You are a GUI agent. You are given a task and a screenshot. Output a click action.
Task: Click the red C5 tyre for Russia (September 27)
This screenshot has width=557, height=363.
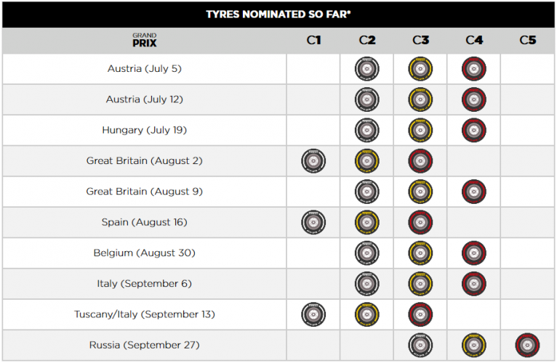(x=527, y=345)
